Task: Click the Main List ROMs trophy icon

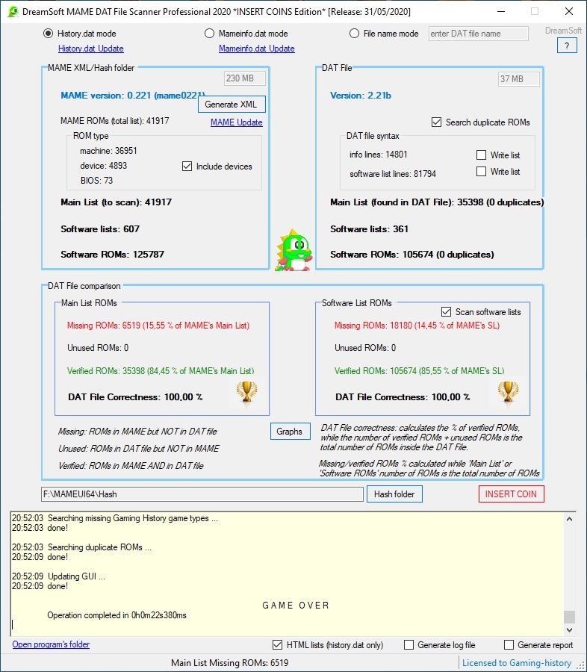Action: click(246, 391)
